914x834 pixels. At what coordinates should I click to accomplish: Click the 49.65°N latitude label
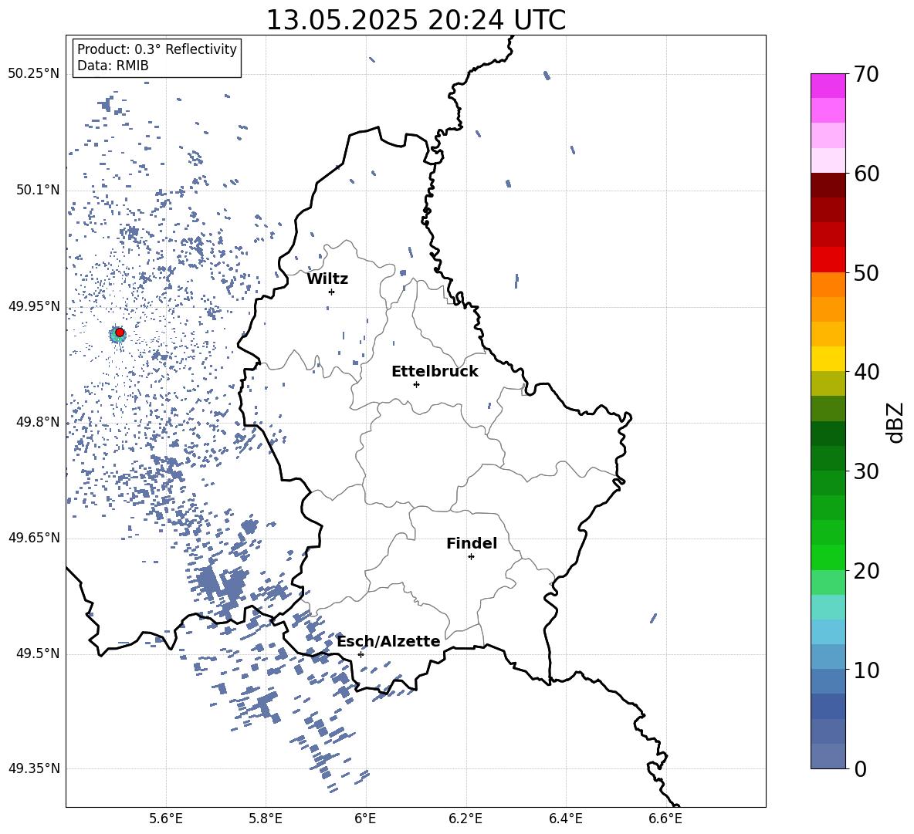coord(34,538)
